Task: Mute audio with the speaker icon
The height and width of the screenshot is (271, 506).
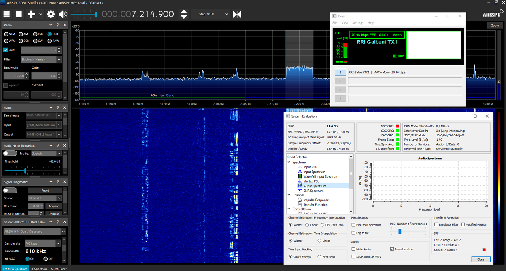Action: (63, 14)
